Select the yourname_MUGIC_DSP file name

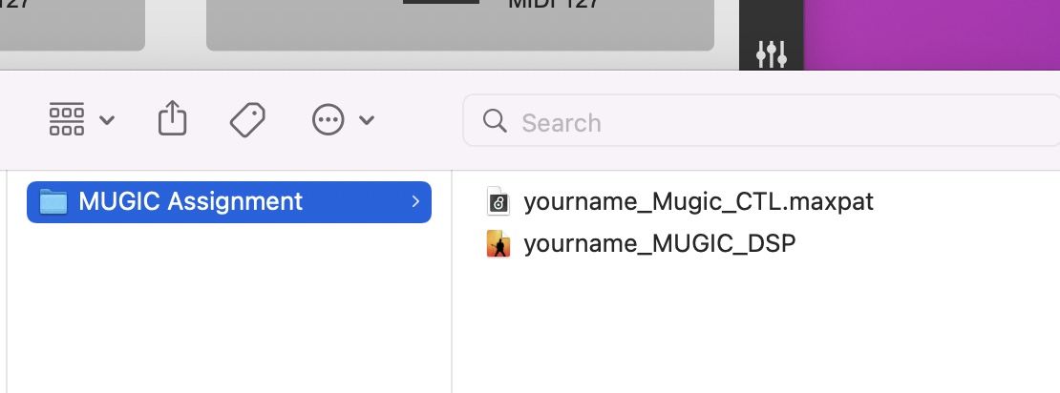[x=659, y=244]
